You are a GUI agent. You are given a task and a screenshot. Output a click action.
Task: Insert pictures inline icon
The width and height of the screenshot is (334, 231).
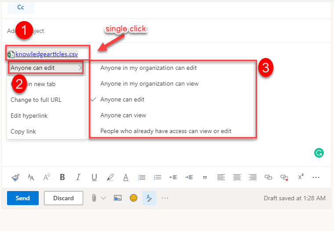point(117,198)
